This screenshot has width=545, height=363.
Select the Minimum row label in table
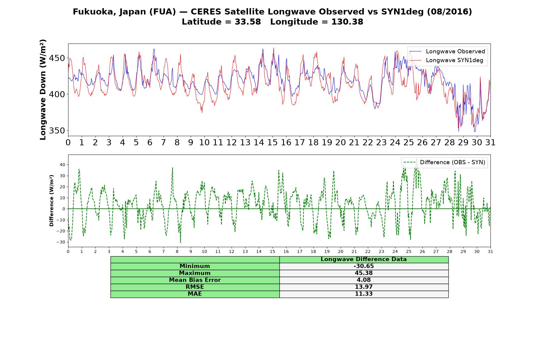pyautogui.click(x=195, y=266)
